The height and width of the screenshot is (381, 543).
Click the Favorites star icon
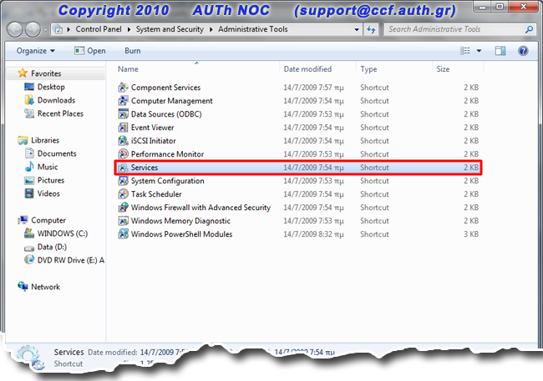coord(23,73)
